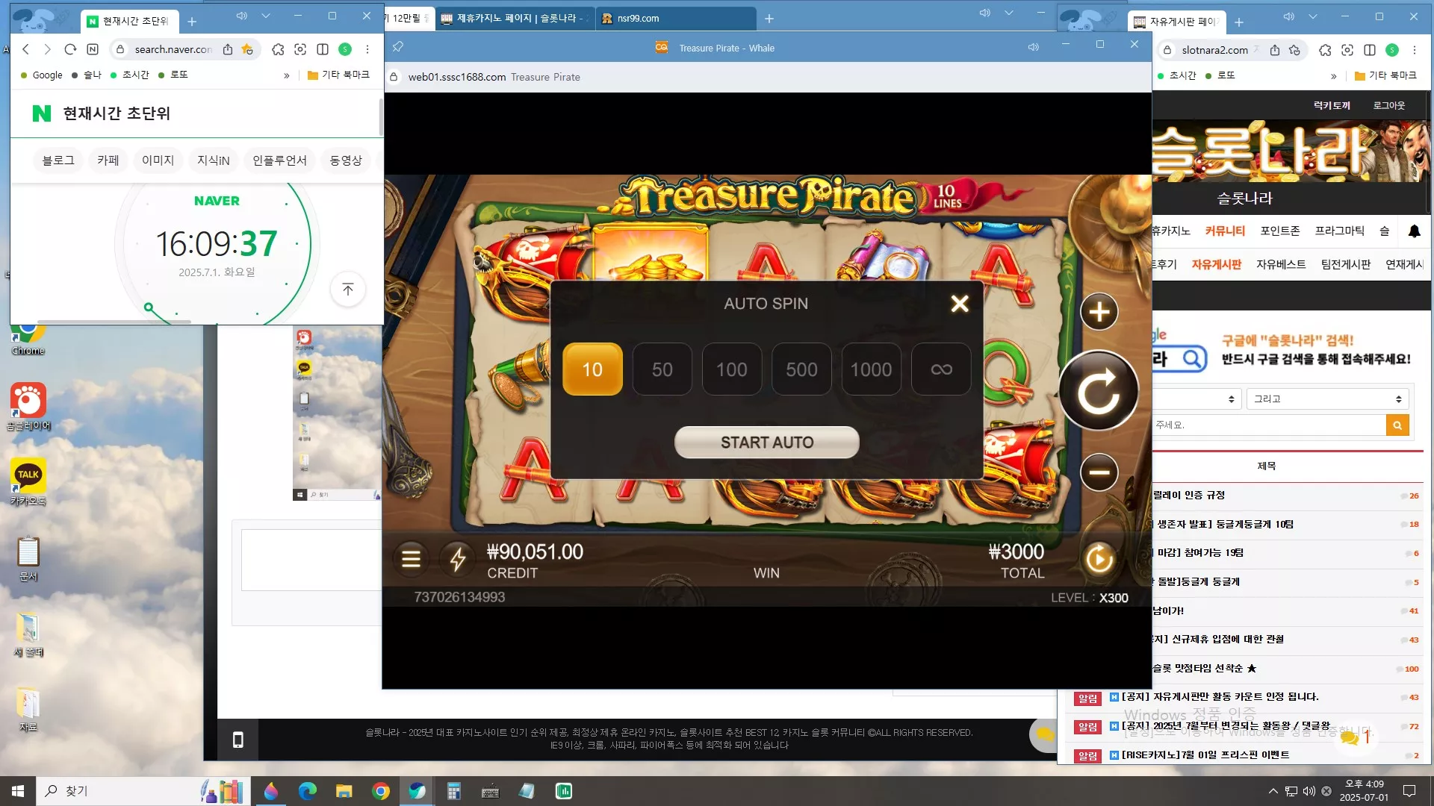The width and height of the screenshot is (1434, 806).
Task: Pick 1000 auto spins
Action: pos(871,369)
